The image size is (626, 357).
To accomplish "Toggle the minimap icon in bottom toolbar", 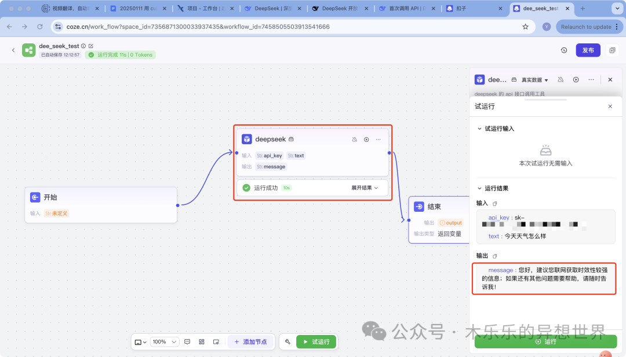I will [x=216, y=342].
